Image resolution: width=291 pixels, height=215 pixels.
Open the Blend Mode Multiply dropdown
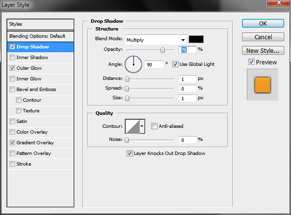pyautogui.click(x=156, y=40)
